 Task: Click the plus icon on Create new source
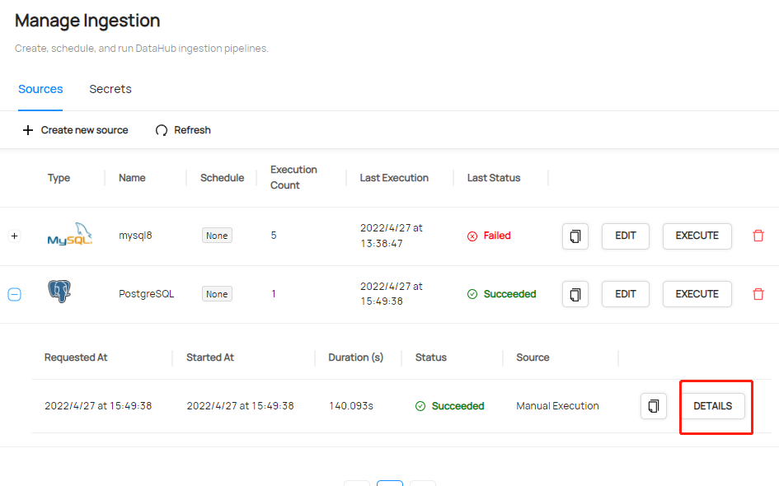pyautogui.click(x=28, y=129)
